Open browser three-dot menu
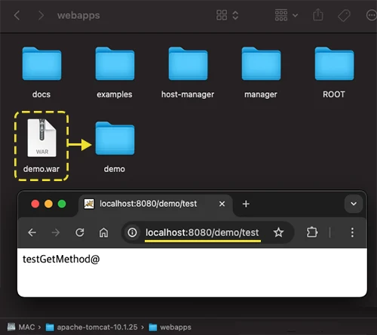Viewport: 377px width, 335px height. [352, 232]
